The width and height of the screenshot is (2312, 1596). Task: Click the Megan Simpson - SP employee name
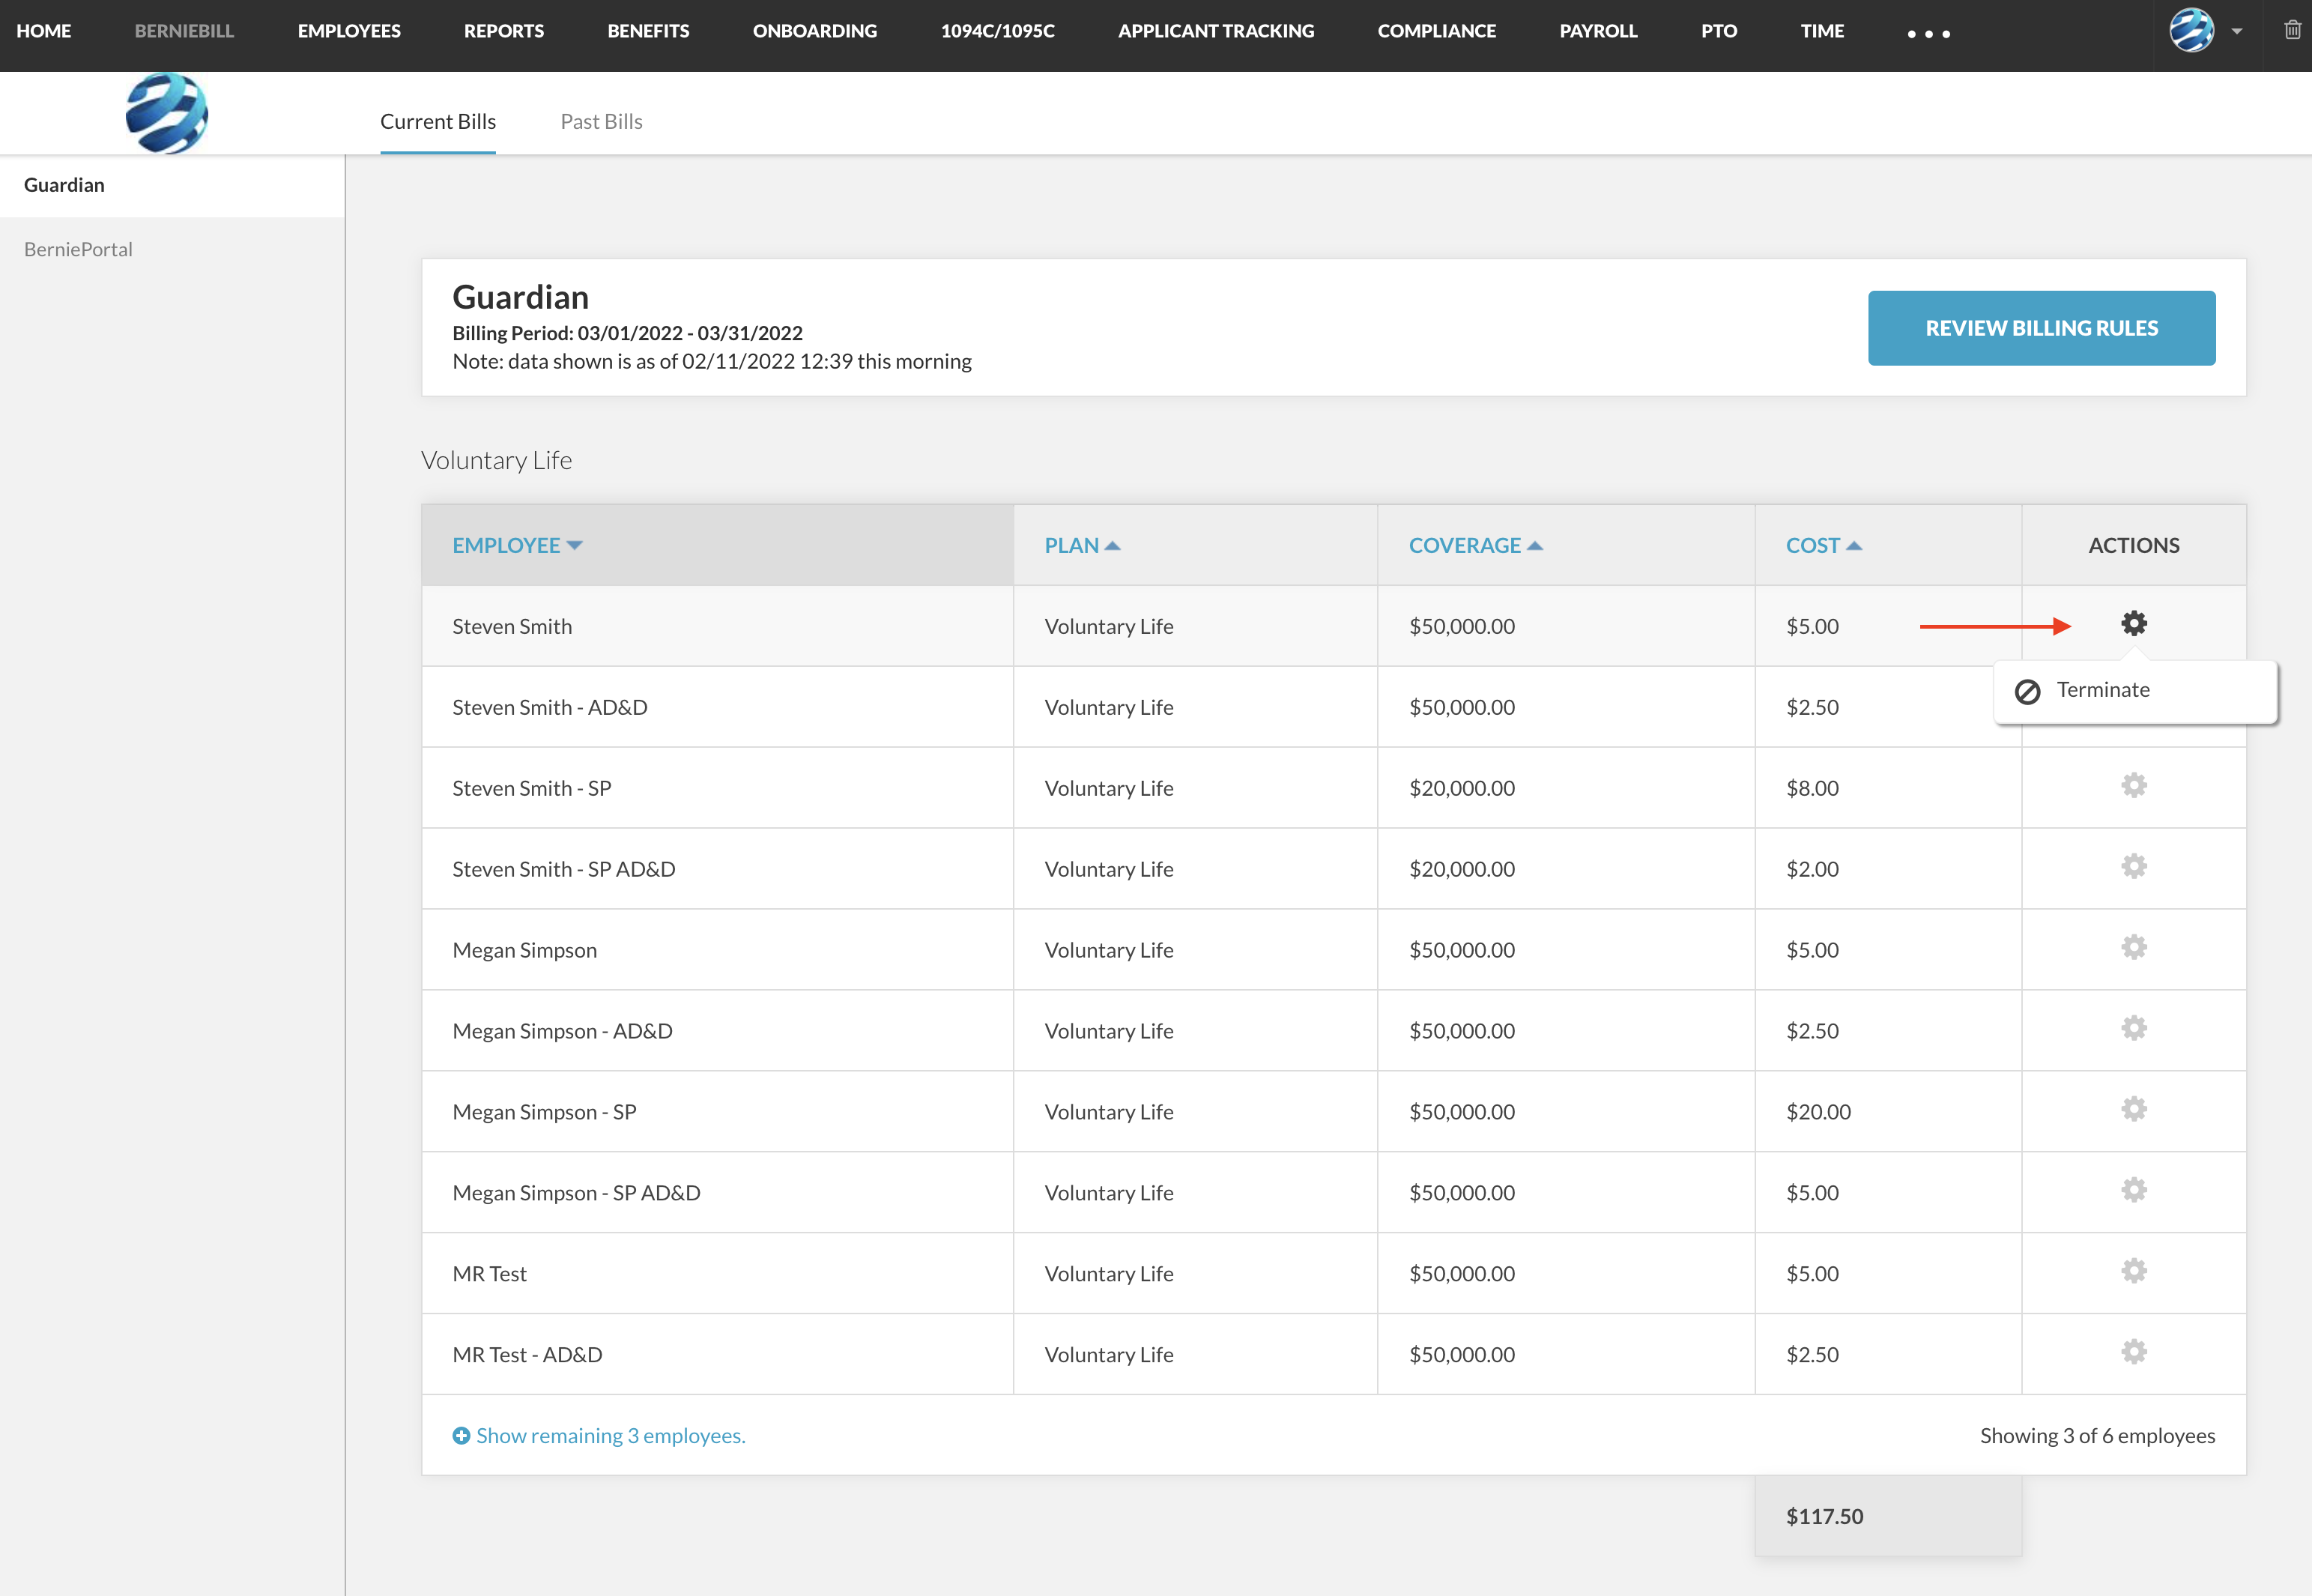tap(544, 1112)
